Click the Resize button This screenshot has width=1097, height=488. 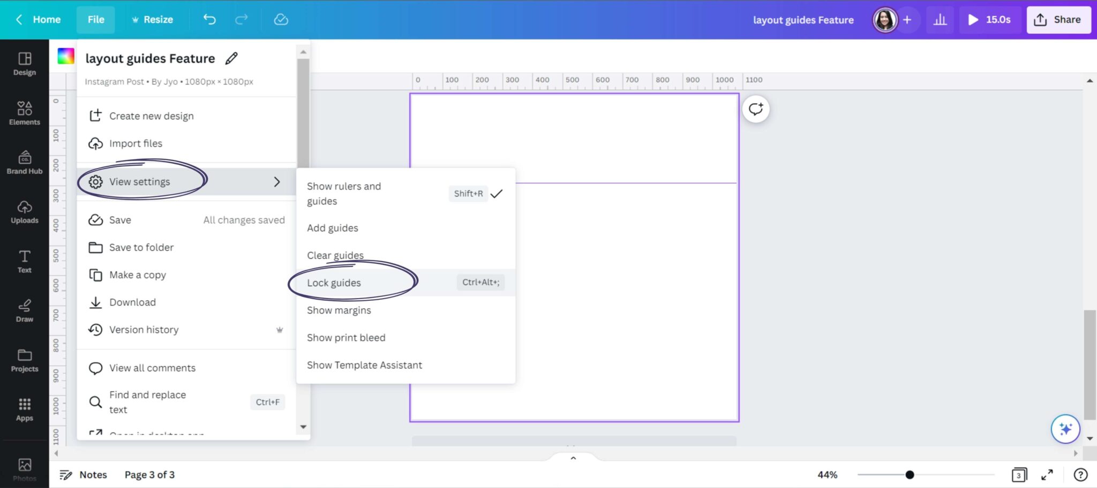coord(153,20)
